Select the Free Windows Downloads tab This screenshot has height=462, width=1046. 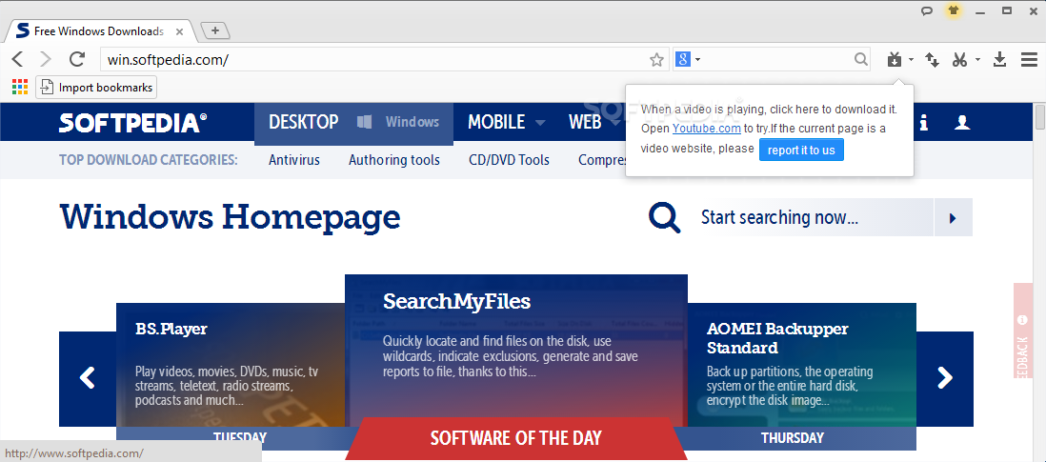99,31
